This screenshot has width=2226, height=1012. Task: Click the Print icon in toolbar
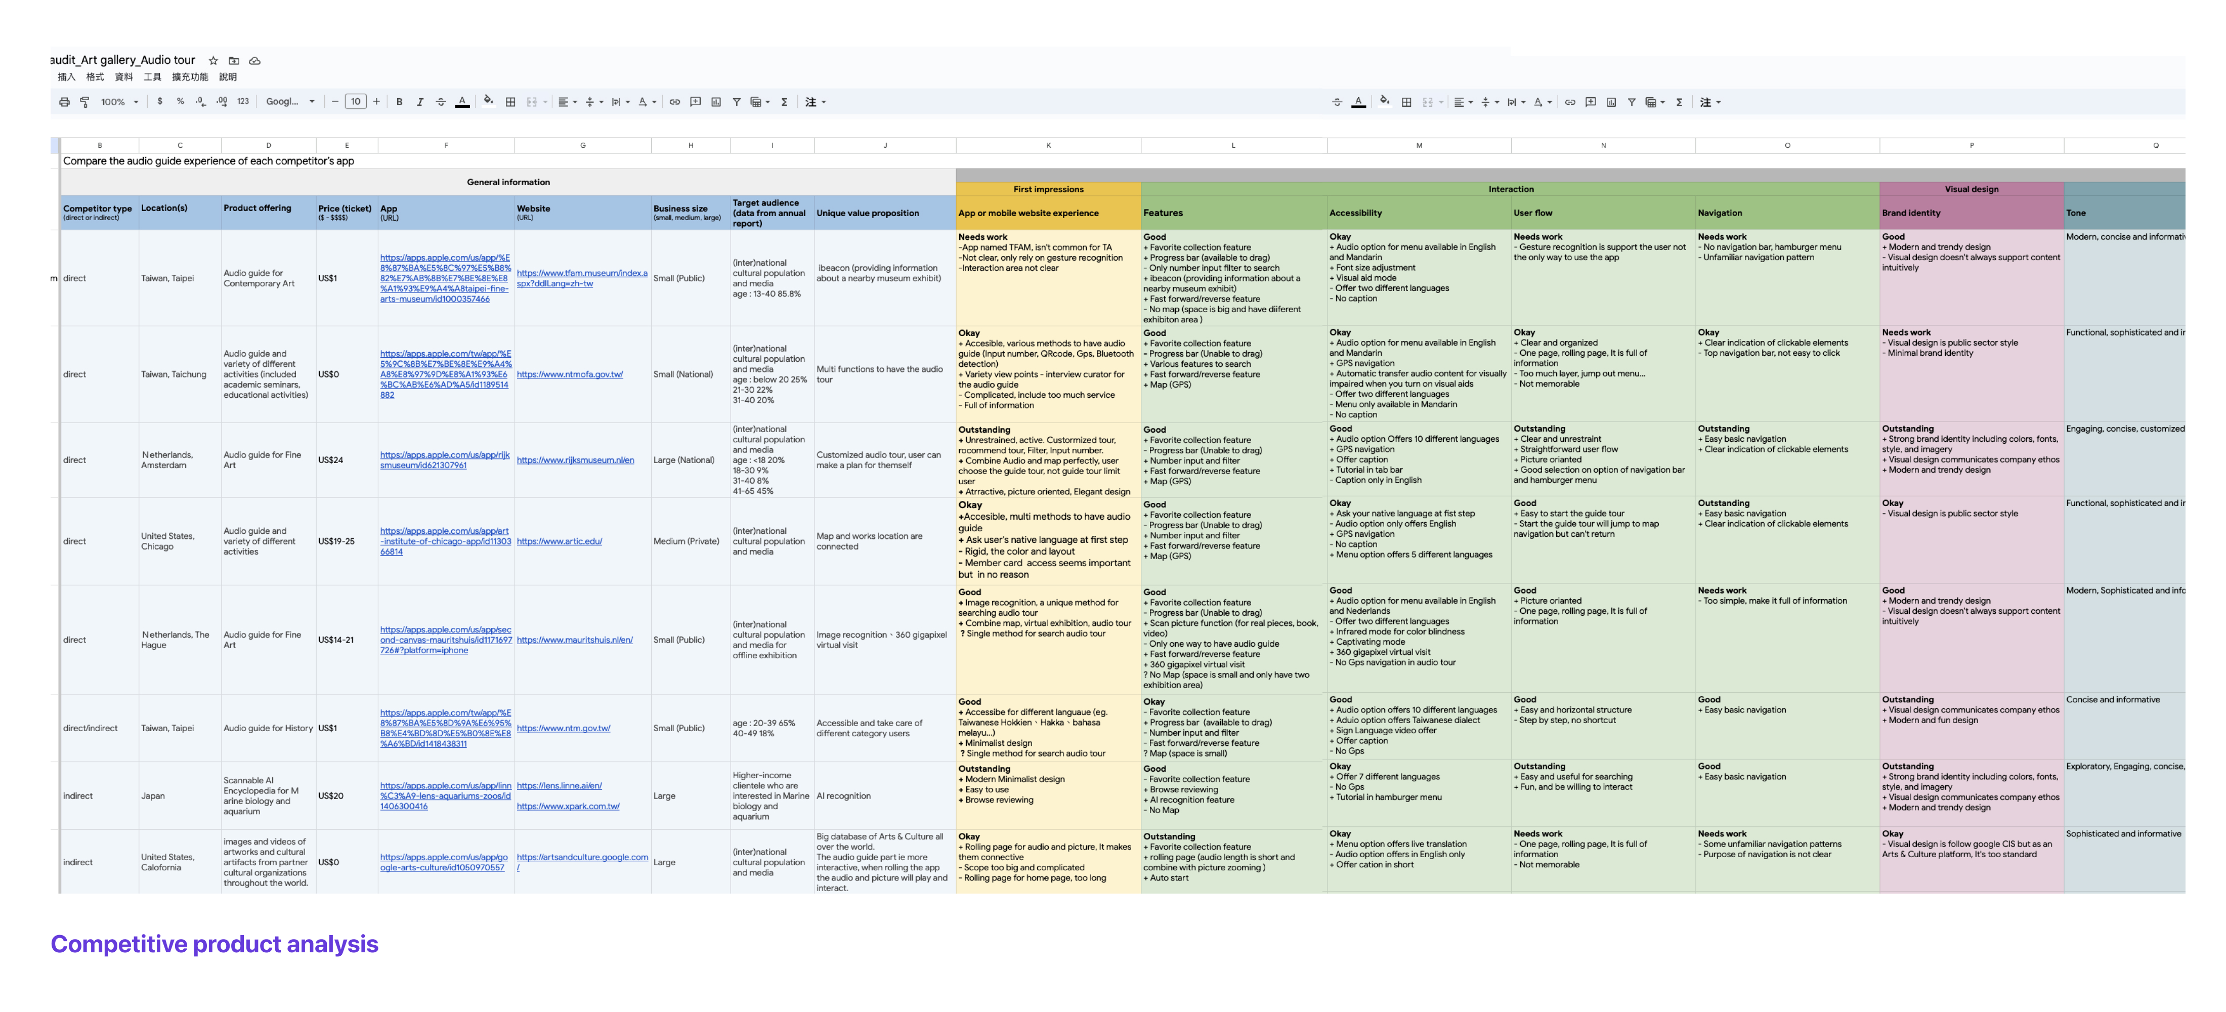click(65, 102)
